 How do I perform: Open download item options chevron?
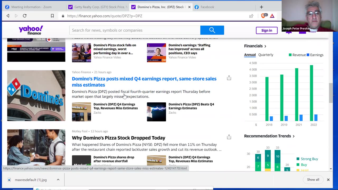(58, 180)
